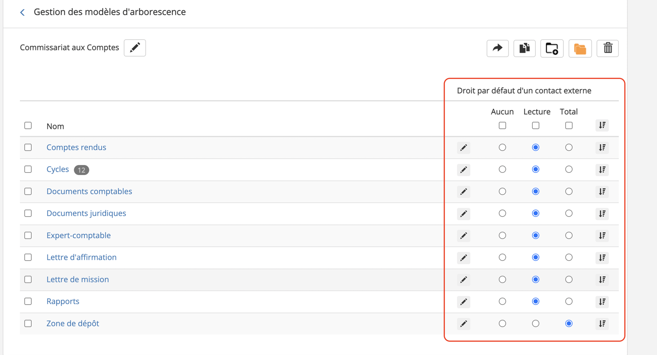Click the trash delete icon

pos(607,48)
